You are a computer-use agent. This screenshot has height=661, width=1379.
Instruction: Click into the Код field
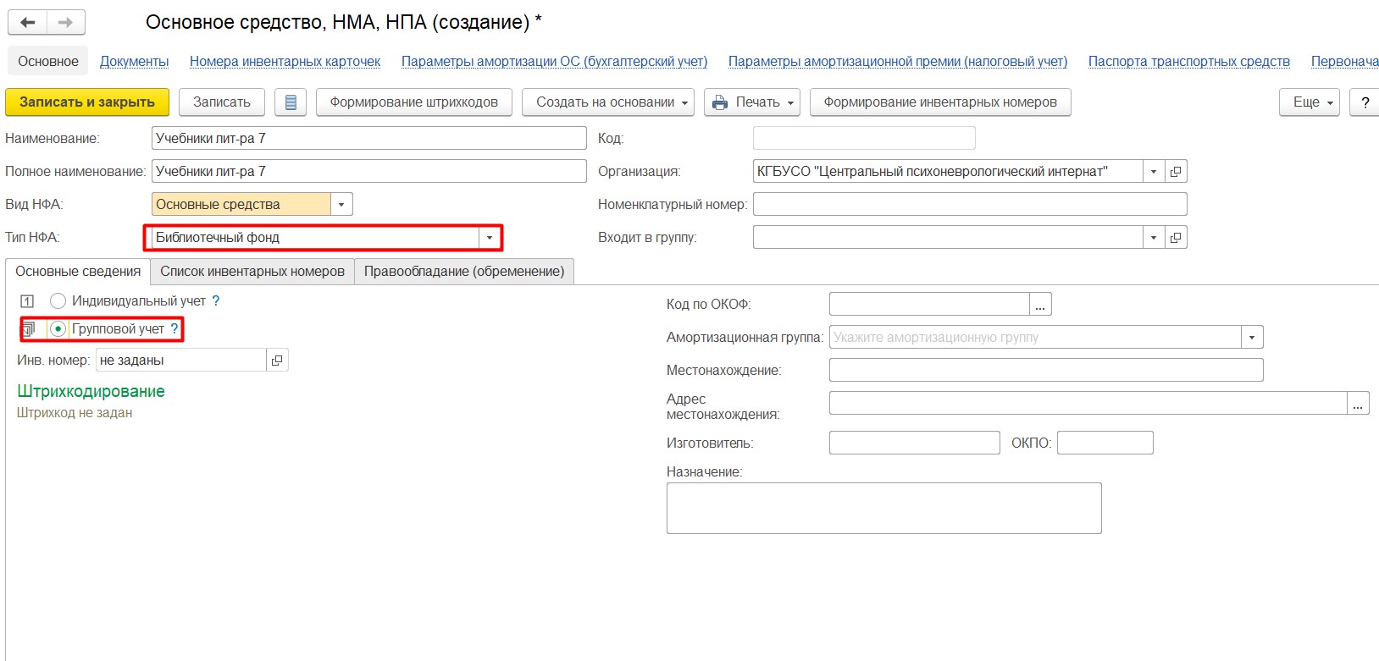(x=864, y=139)
